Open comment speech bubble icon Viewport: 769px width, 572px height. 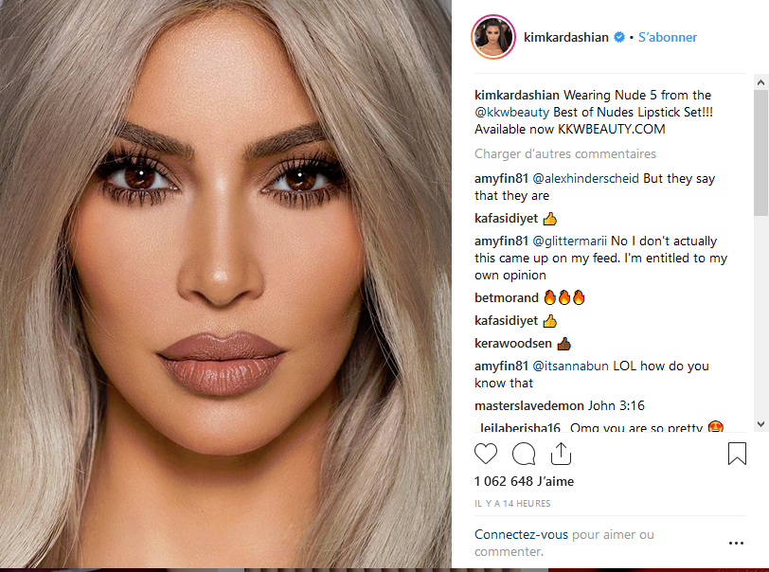(x=524, y=454)
